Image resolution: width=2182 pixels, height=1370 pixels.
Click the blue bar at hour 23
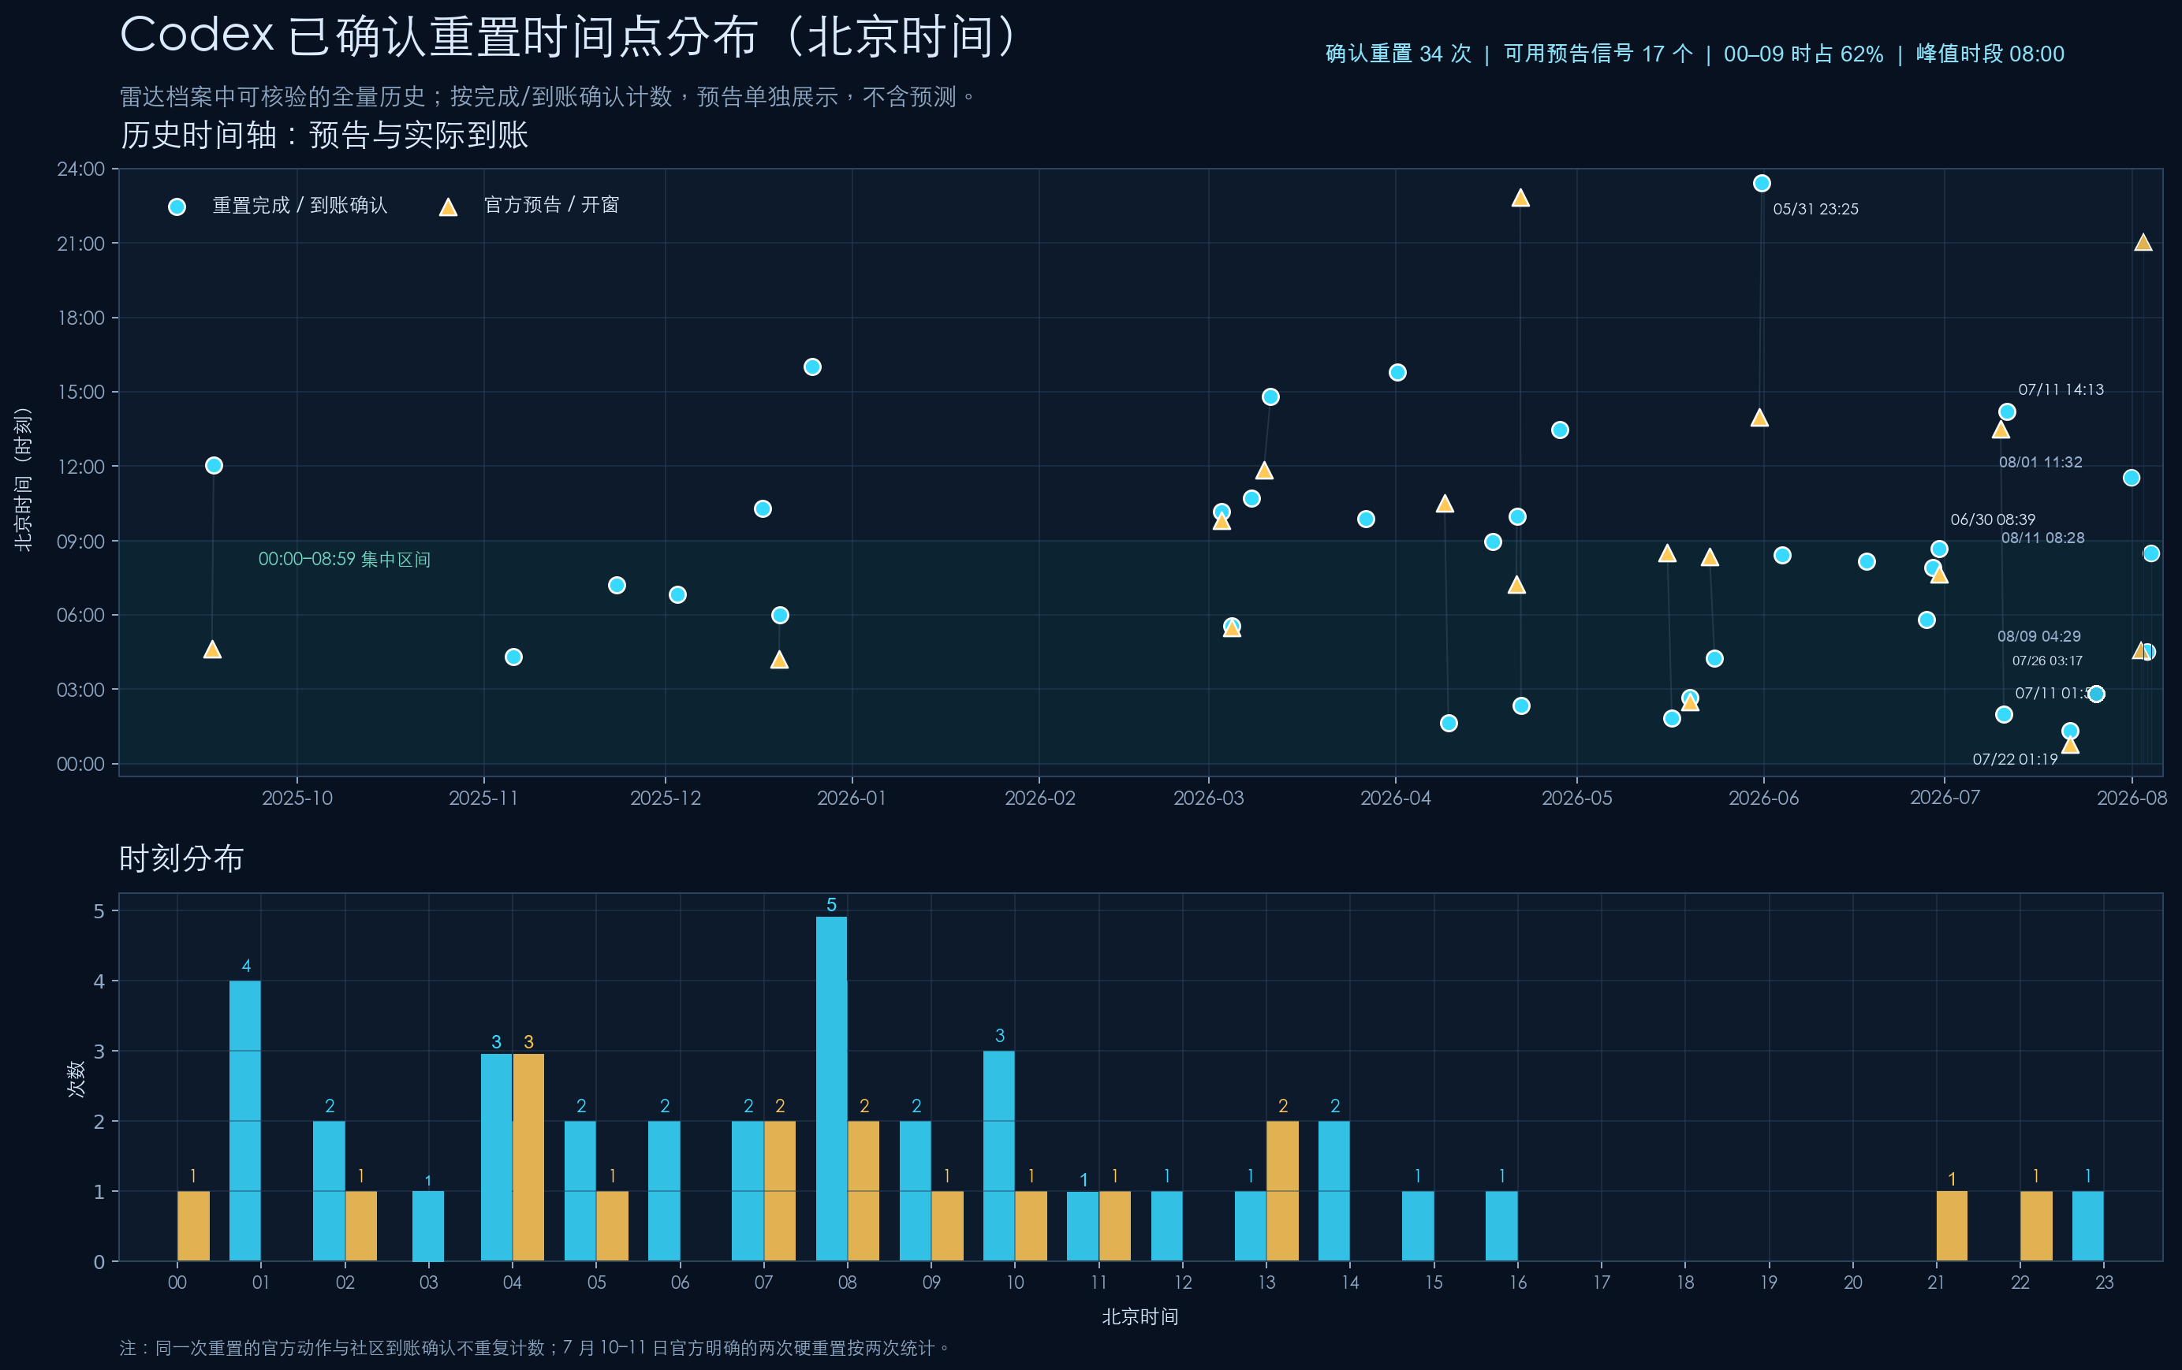(x=2087, y=1226)
